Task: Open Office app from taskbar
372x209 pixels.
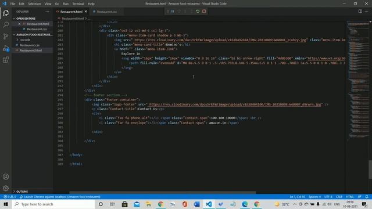Action: click(185, 204)
